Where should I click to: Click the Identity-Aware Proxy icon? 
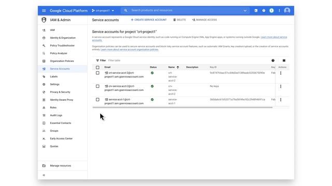pyautogui.click(x=44, y=100)
